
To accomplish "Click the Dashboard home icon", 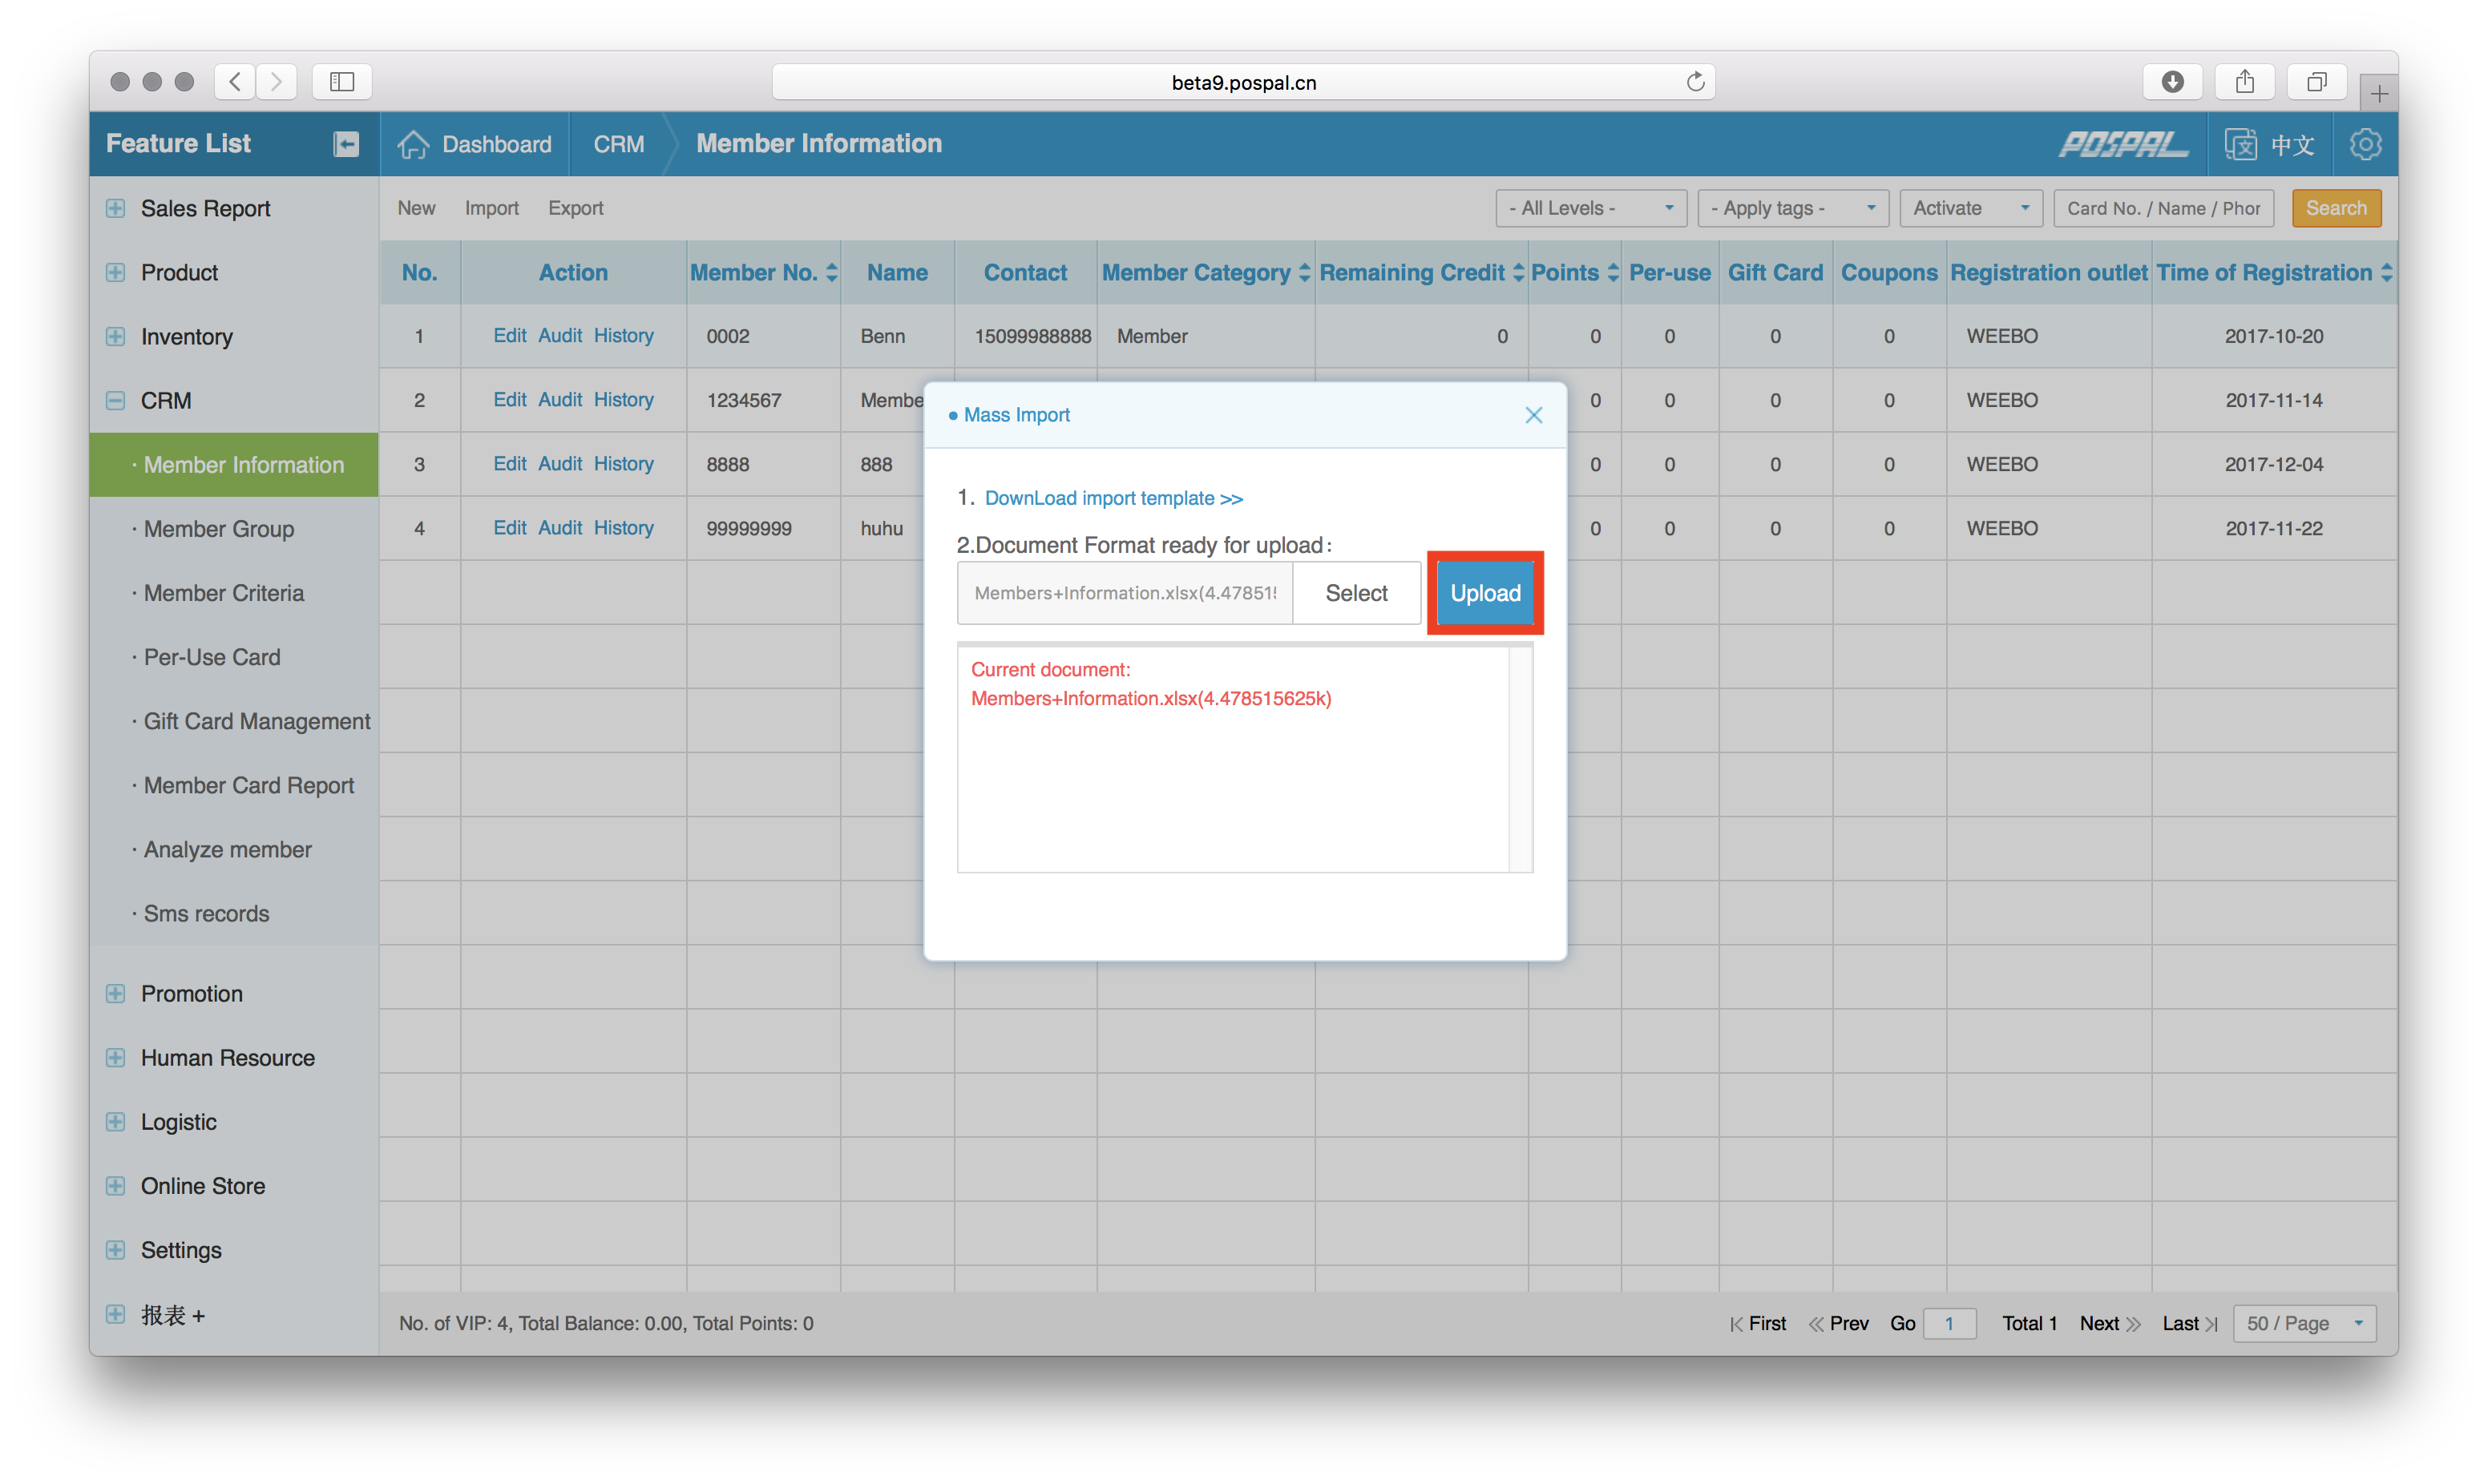I will pos(413,144).
